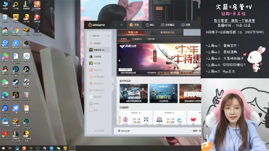Image resolution: width=269 pixels, height=151 pixels.
Task: Open the Kugou music K desktop icon
Action: coord(16,44)
